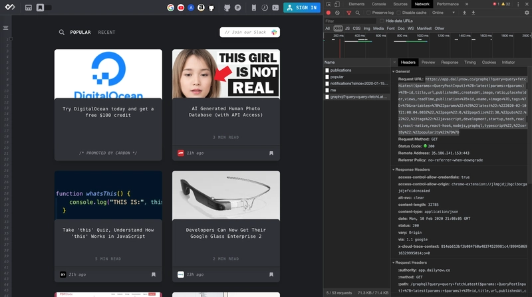This screenshot has height=297, width=532.
Task: Switch to the RECENT feed tab
Action: pyautogui.click(x=106, y=32)
